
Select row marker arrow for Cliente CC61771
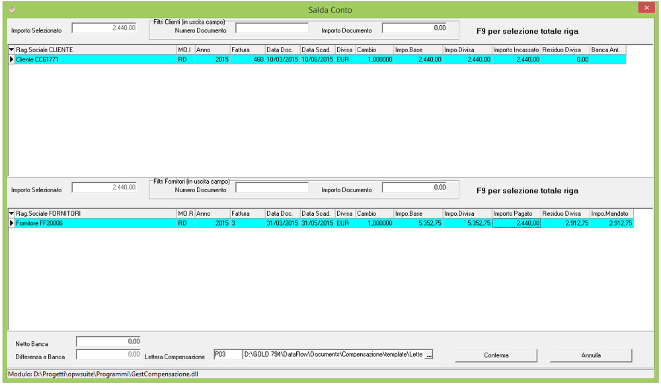click(11, 59)
